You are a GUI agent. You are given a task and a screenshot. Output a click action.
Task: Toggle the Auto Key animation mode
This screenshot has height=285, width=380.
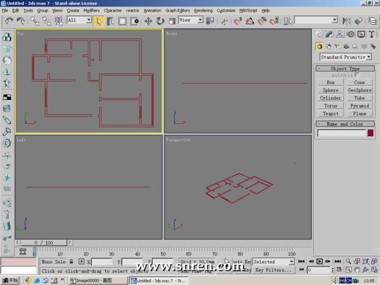tap(241, 262)
